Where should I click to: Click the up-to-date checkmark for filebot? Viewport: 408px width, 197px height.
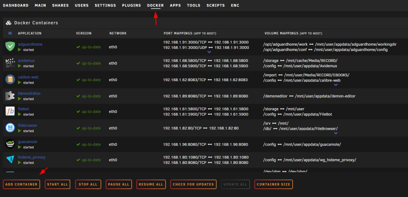point(78,112)
